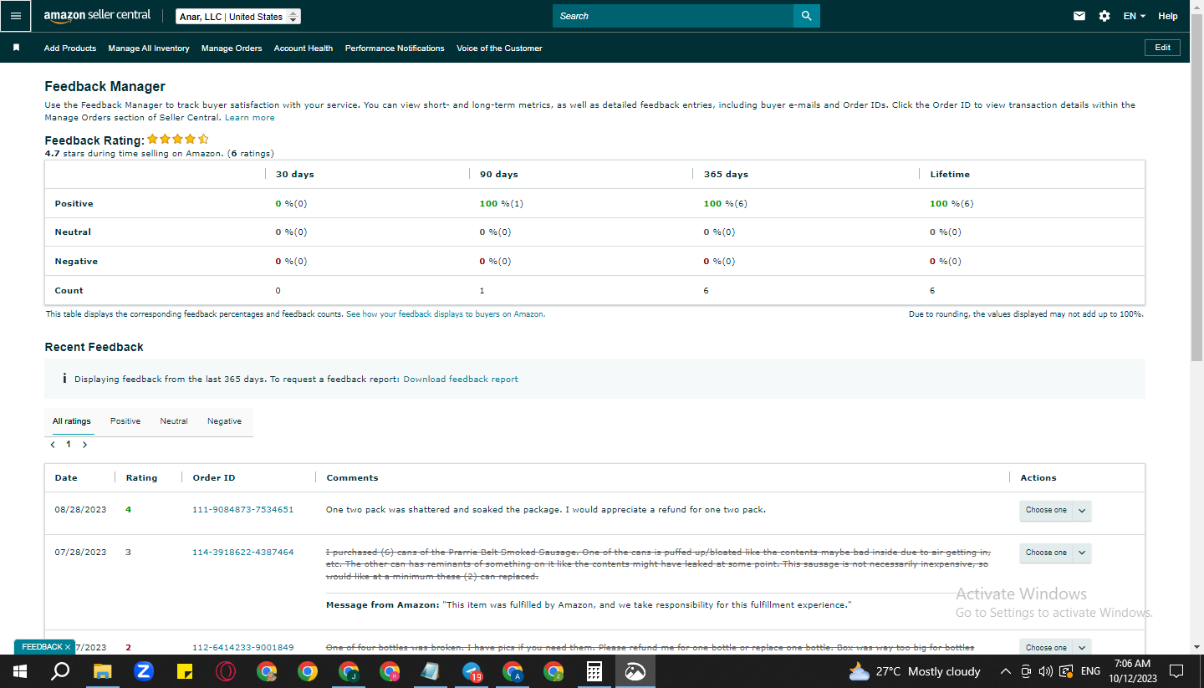The image size is (1204, 688).
Task: Click the taskbar clock showing 7:06 AM
Action: (x=1132, y=671)
